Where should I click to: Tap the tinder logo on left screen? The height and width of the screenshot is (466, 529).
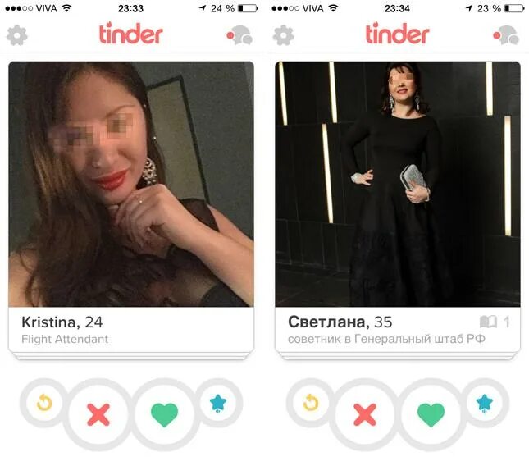(x=131, y=33)
